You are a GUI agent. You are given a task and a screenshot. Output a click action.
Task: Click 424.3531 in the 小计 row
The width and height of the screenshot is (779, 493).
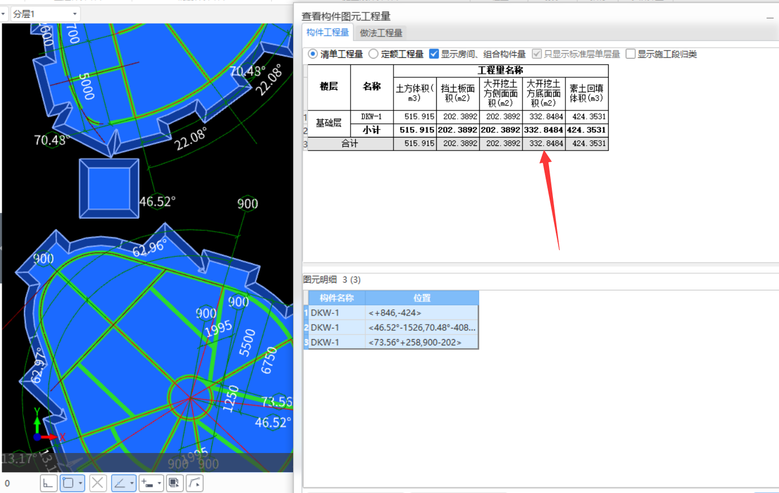coord(587,130)
